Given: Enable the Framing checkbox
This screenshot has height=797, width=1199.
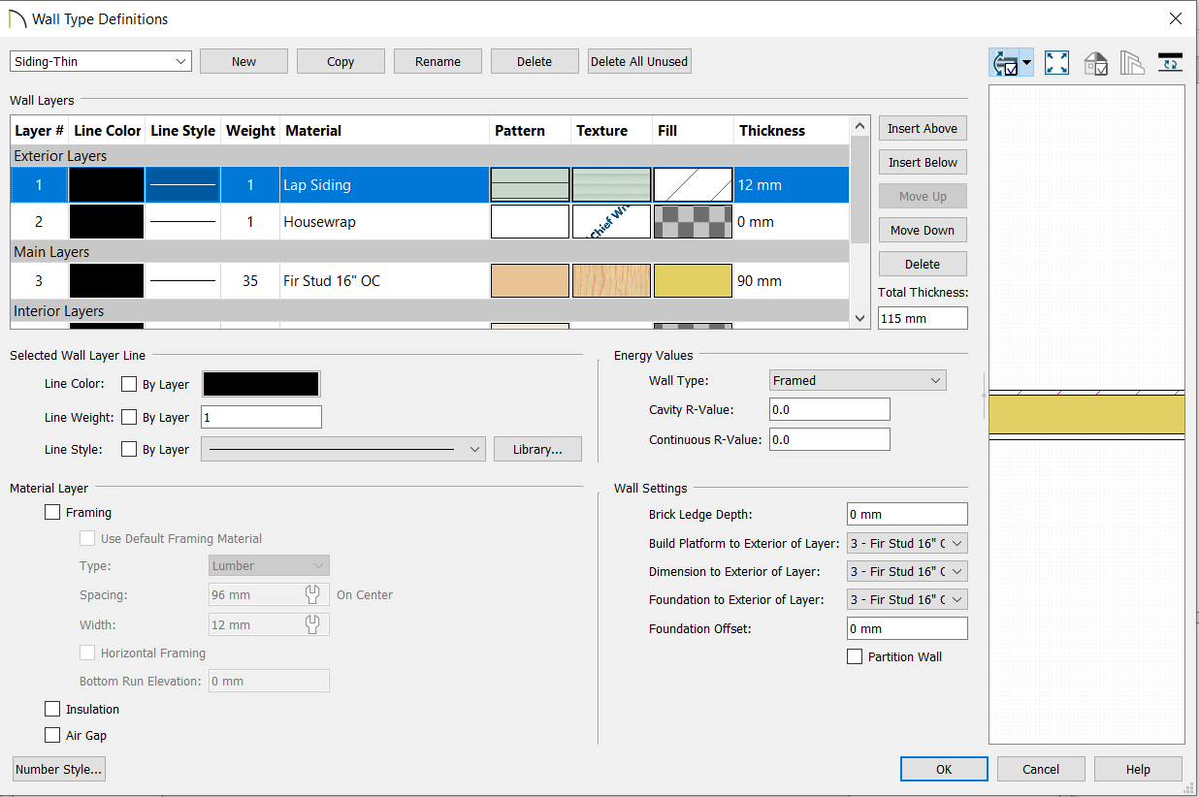Looking at the screenshot, I should [x=52, y=512].
